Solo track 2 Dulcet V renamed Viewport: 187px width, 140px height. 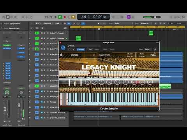(x=45, y=38)
